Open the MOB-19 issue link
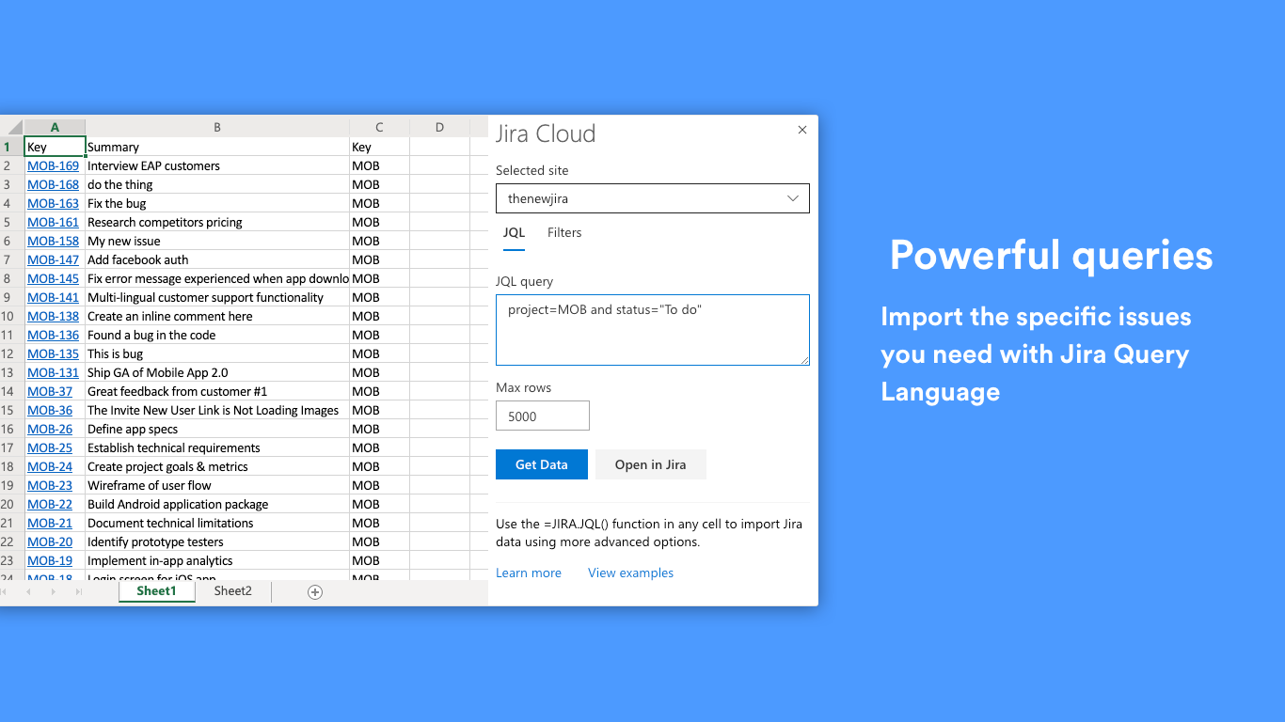Image resolution: width=1285 pixels, height=722 pixels. [x=50, y=560]
